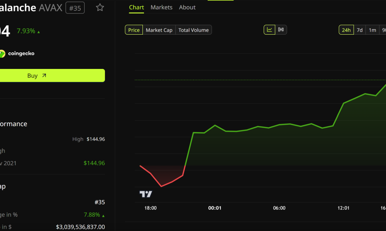The width and height of the screenshot is (386, 231).
Task: Select the Total Volume chart mode
Action: coord(193,30)
